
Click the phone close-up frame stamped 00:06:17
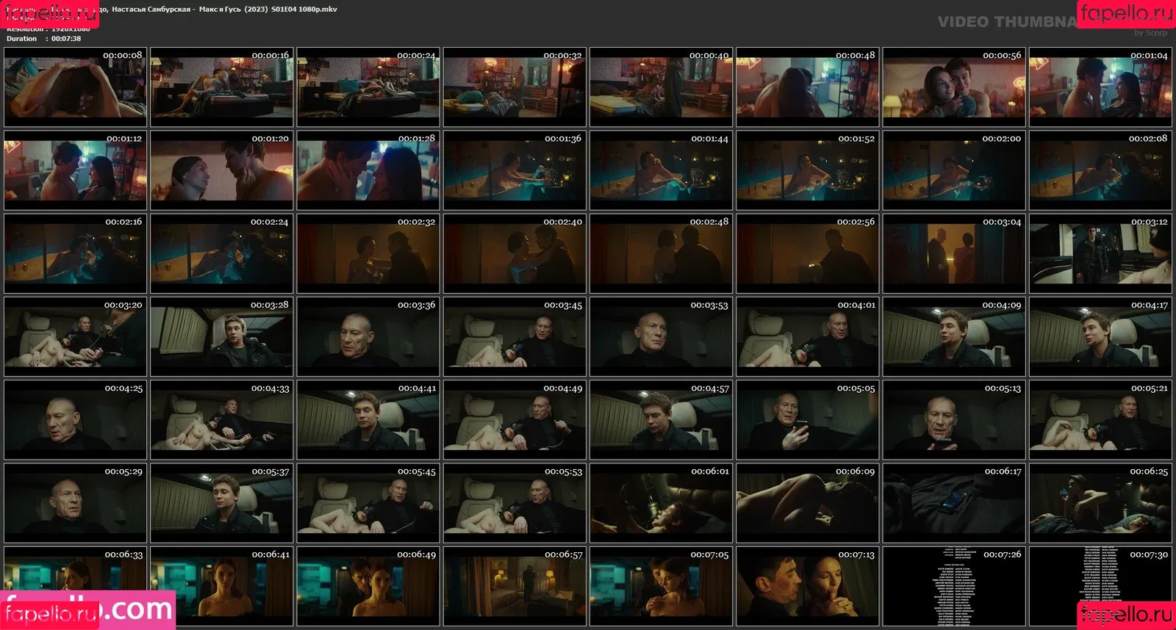[x=954, y=503]
